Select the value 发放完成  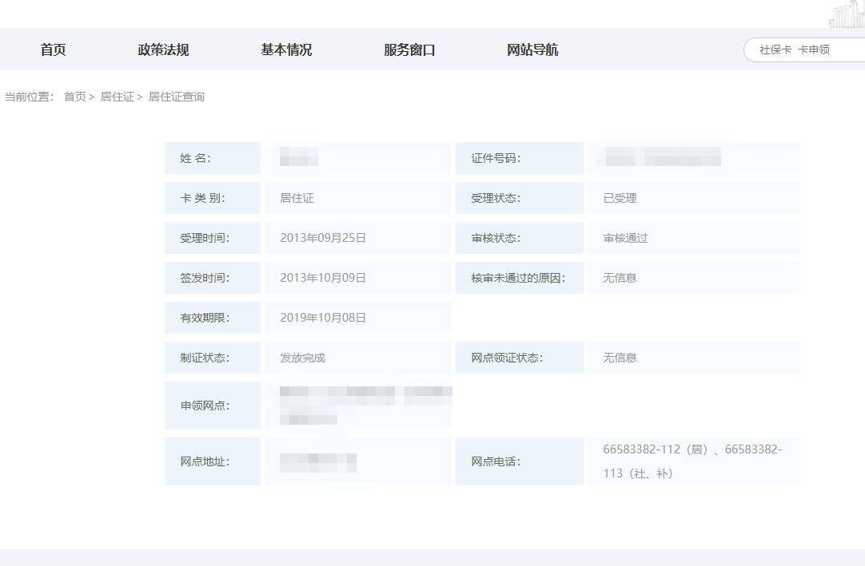pyautogui.click(x=302, y=358)
